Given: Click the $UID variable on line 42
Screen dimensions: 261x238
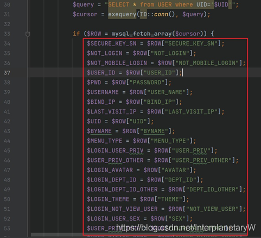Looking at the screenshot, I should coord(94,121).
